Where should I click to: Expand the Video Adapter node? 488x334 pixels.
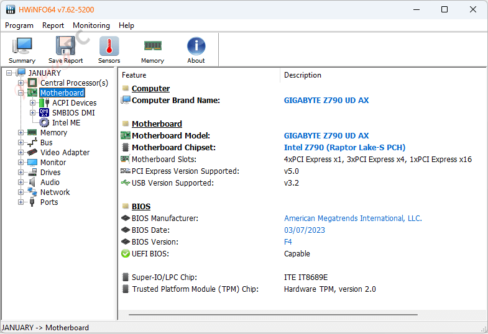pyautogui.click(x=21, y=153)
